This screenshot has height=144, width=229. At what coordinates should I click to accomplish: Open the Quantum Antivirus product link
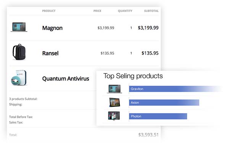tap(66, 79)
